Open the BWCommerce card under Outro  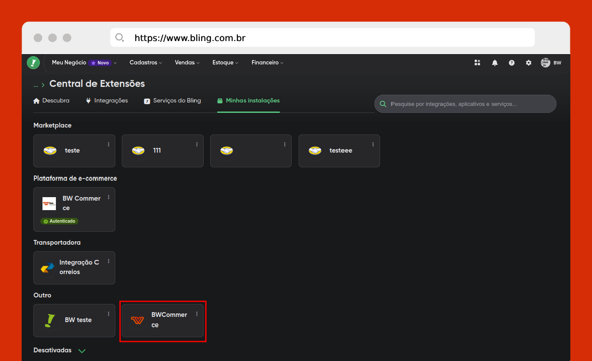(x=163, y=320)
